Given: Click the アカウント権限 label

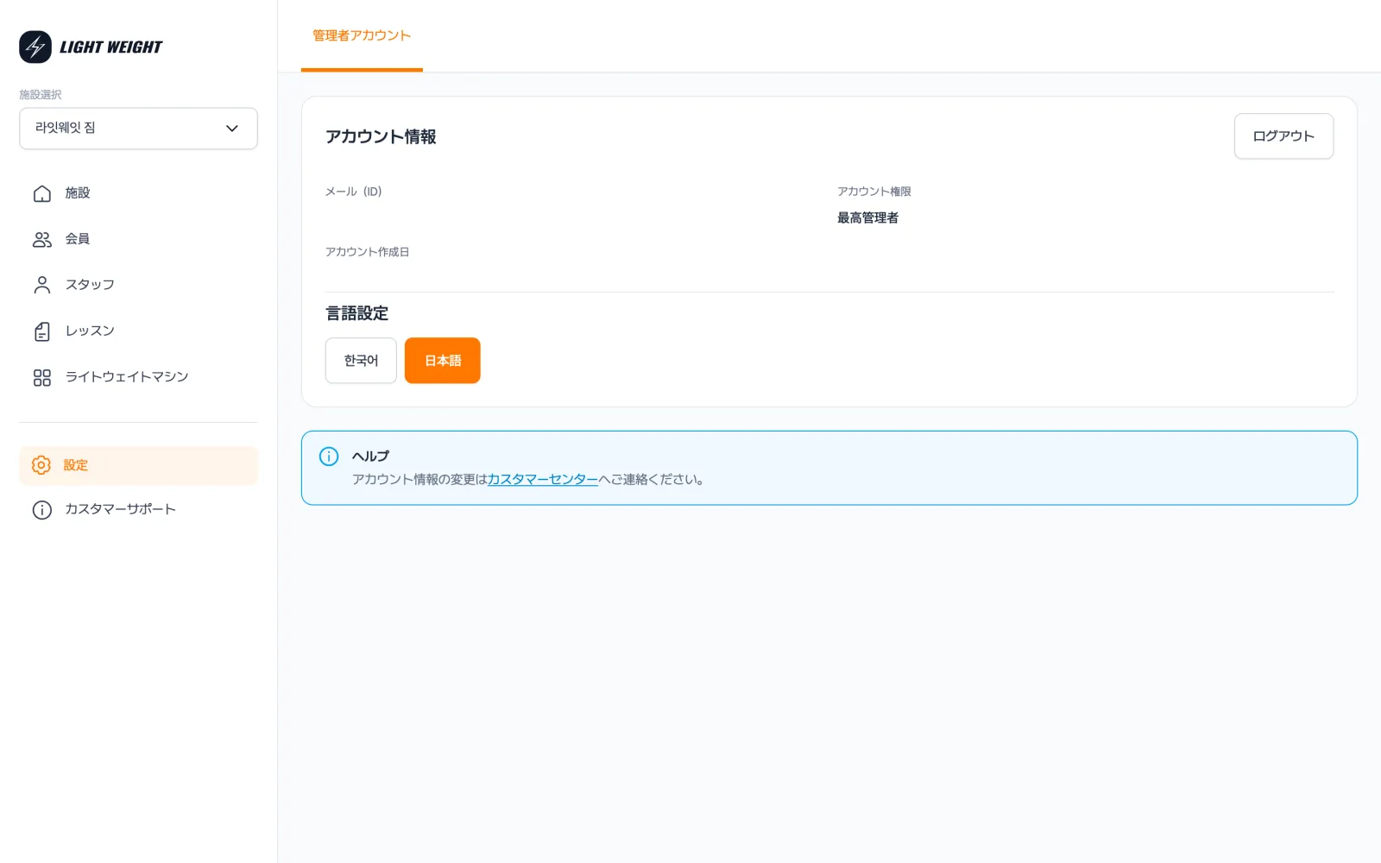Looking at the screenshot, I should pos(873,192).
